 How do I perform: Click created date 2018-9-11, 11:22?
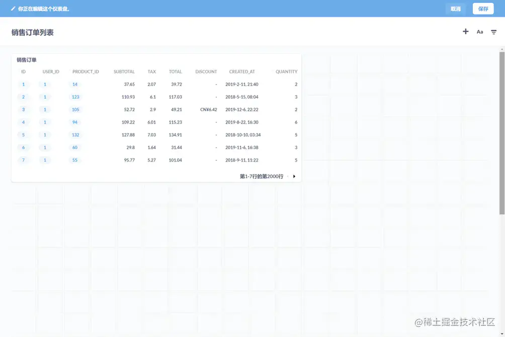[242, 160]
